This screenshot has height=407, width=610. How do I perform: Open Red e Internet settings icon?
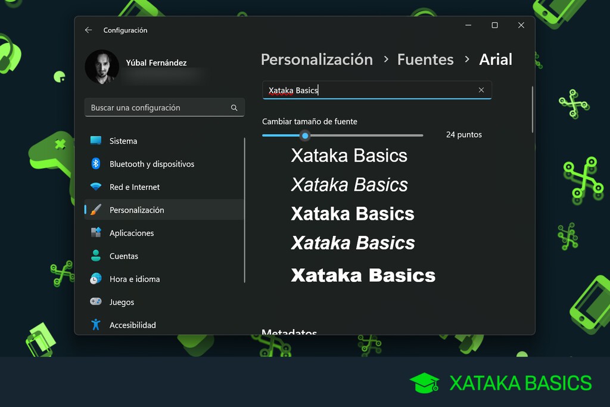pos(96,187)
